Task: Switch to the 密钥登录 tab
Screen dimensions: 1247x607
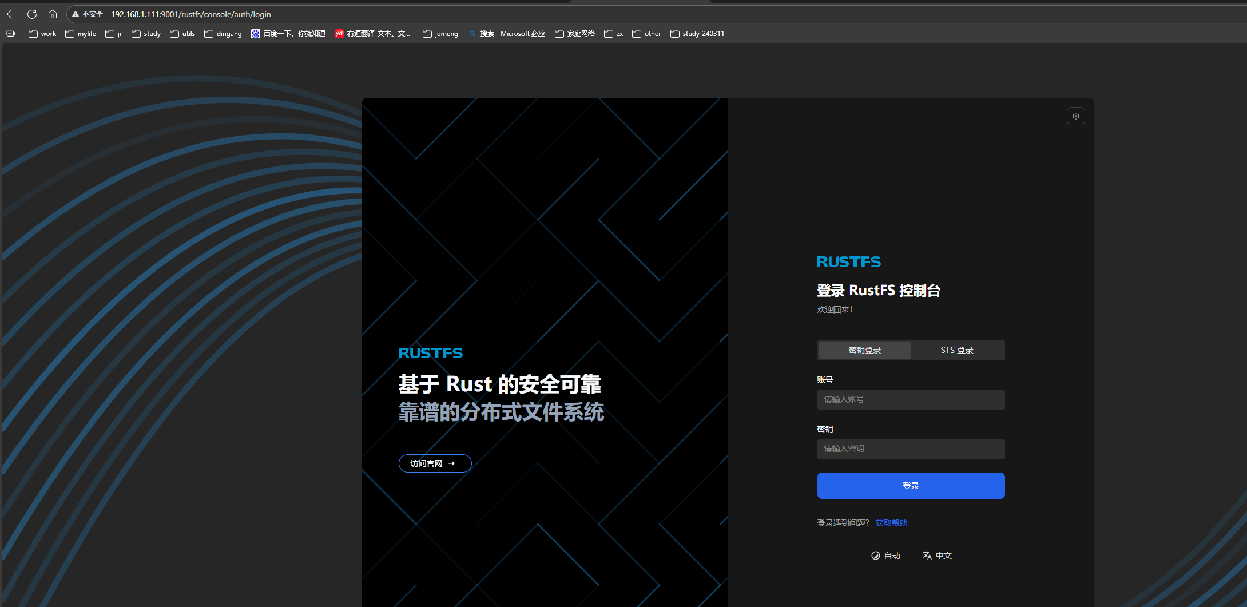Action: point(864,350)
